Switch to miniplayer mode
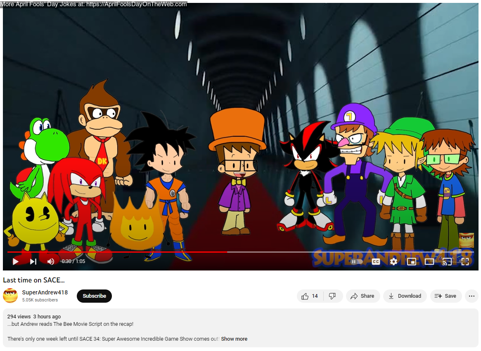481x351 pixels. [411, 262]
